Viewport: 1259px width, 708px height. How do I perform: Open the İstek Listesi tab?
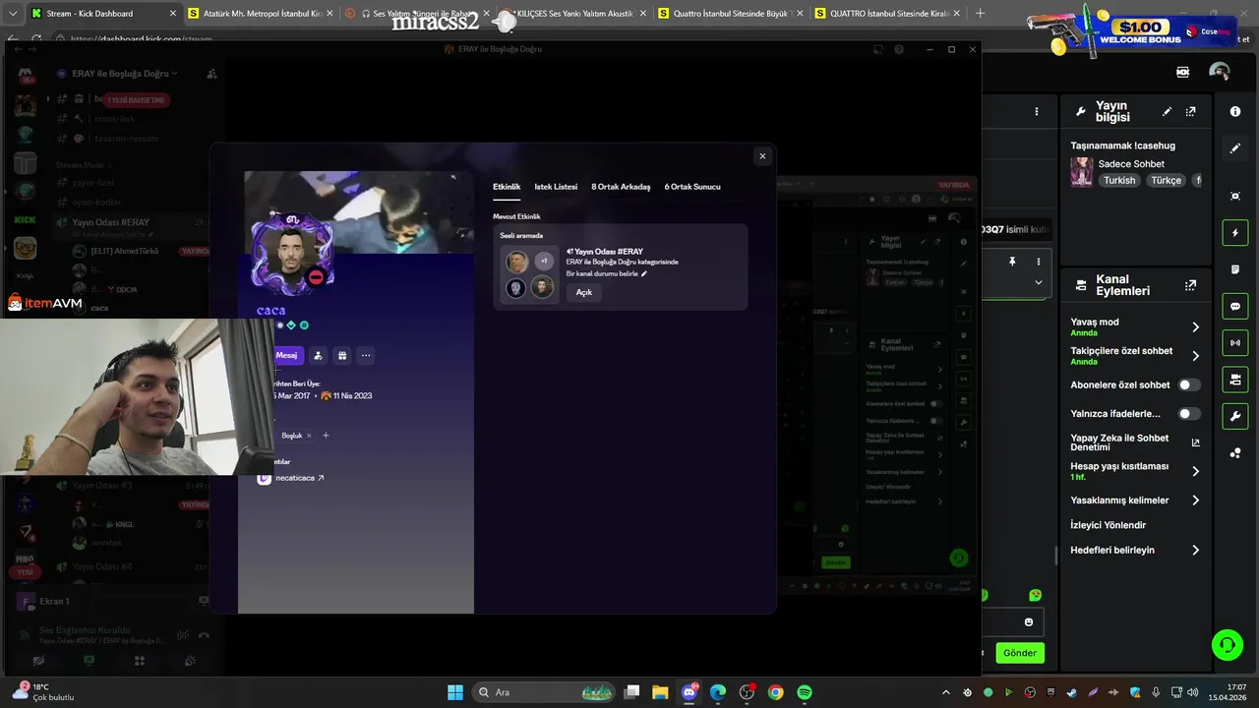(556, 187)
